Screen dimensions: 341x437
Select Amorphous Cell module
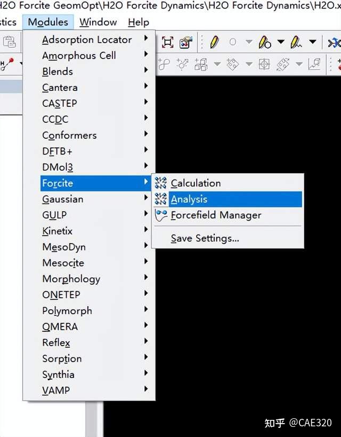point(95,56)
